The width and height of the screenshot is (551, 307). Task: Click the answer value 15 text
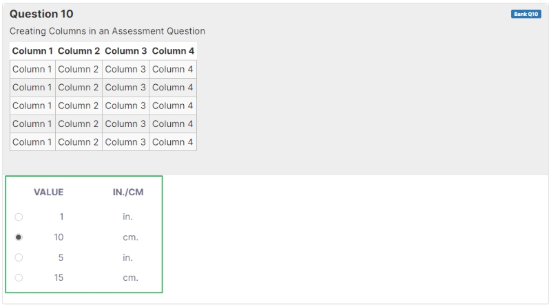[x=59, y=278]
